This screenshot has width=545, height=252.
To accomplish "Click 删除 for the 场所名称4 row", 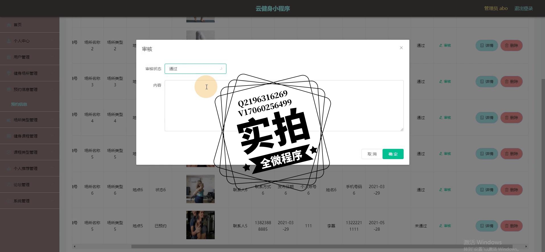I will coord(511,118).
